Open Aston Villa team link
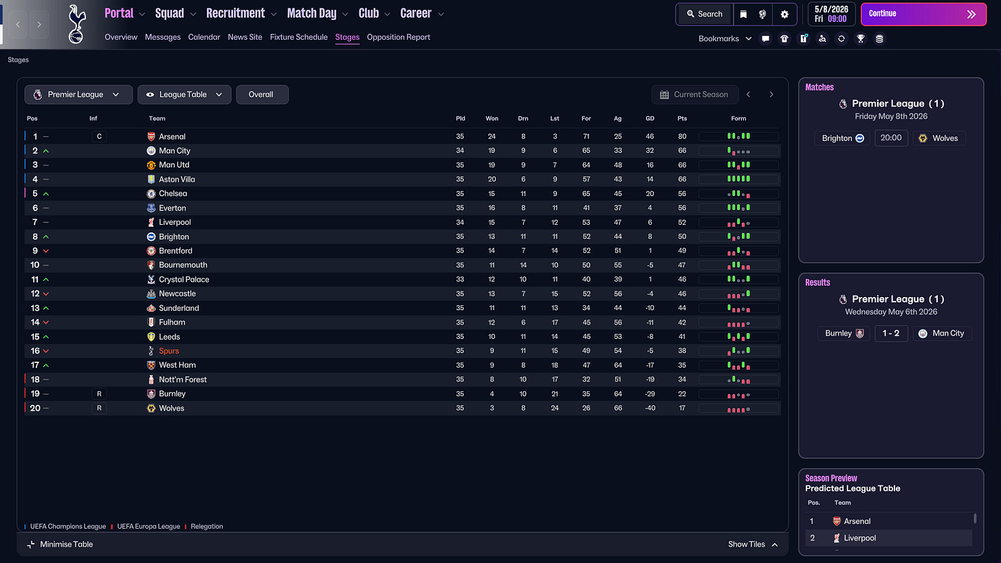This screenshot has width=1001, height=563. [x=177, y=179]
